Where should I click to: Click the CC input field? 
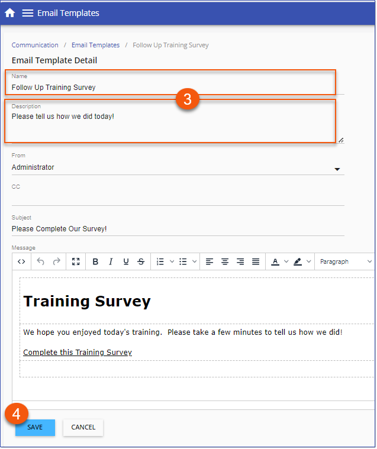(x=178, y=199)
